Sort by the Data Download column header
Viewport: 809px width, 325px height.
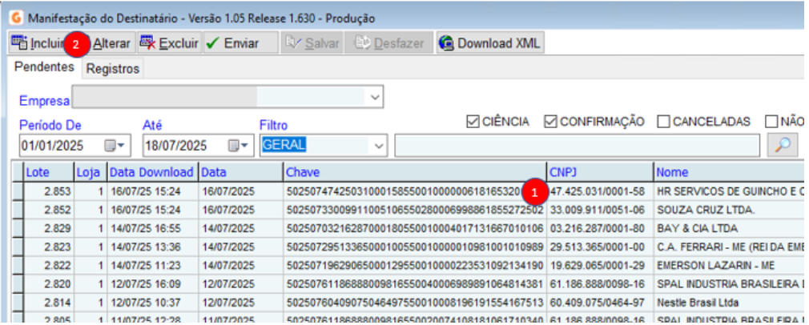click(x=152, y=172)
